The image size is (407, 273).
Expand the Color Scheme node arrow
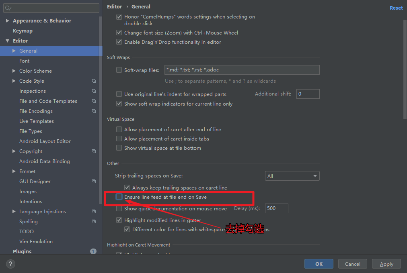14,71
